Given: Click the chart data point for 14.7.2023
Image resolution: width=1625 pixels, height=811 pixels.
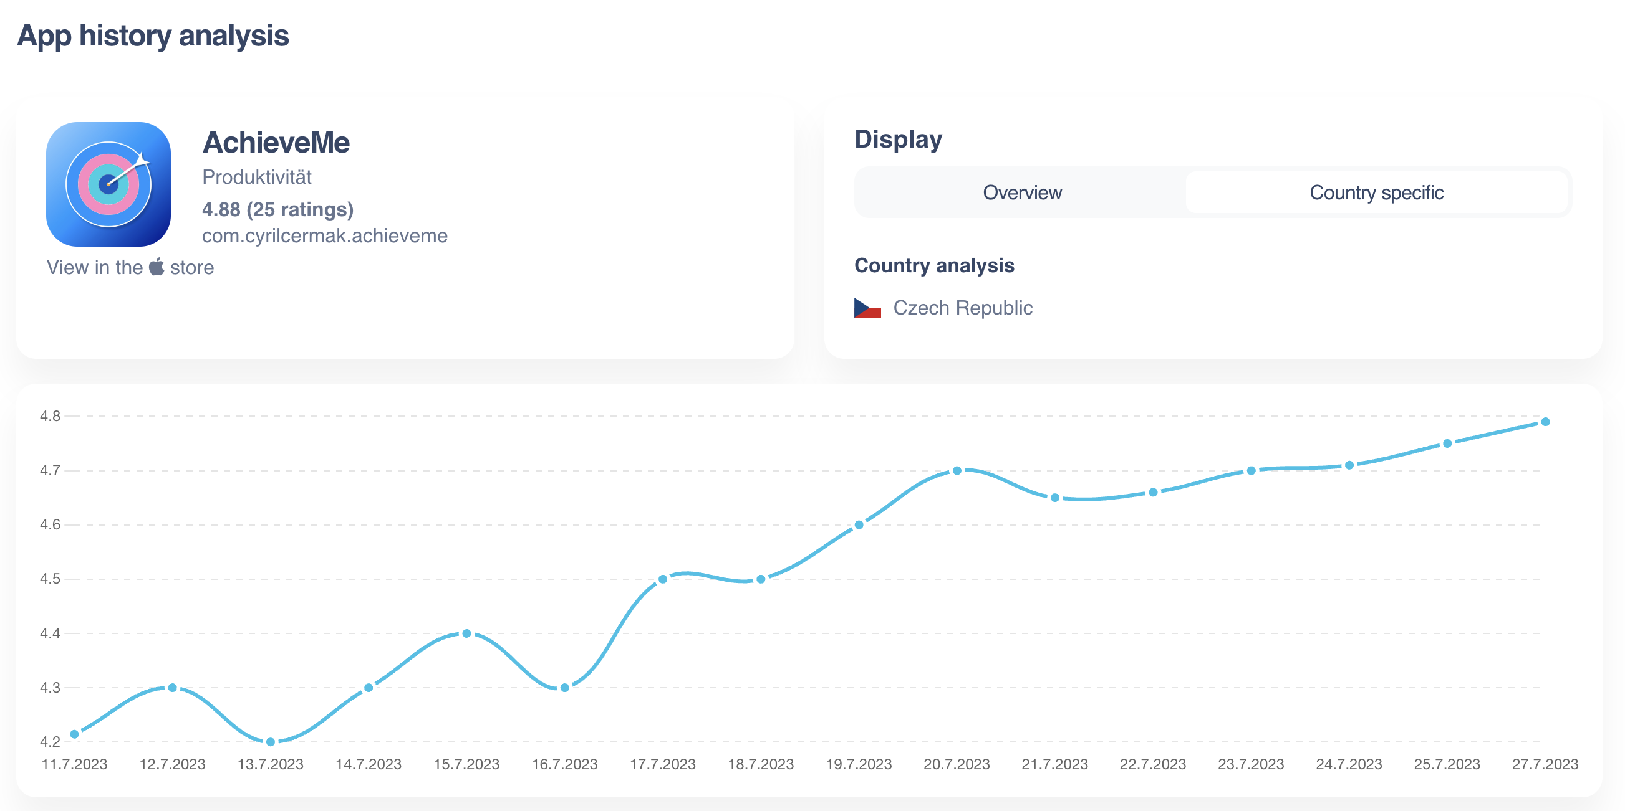Looking at the screenshot, I should (369, 688).
